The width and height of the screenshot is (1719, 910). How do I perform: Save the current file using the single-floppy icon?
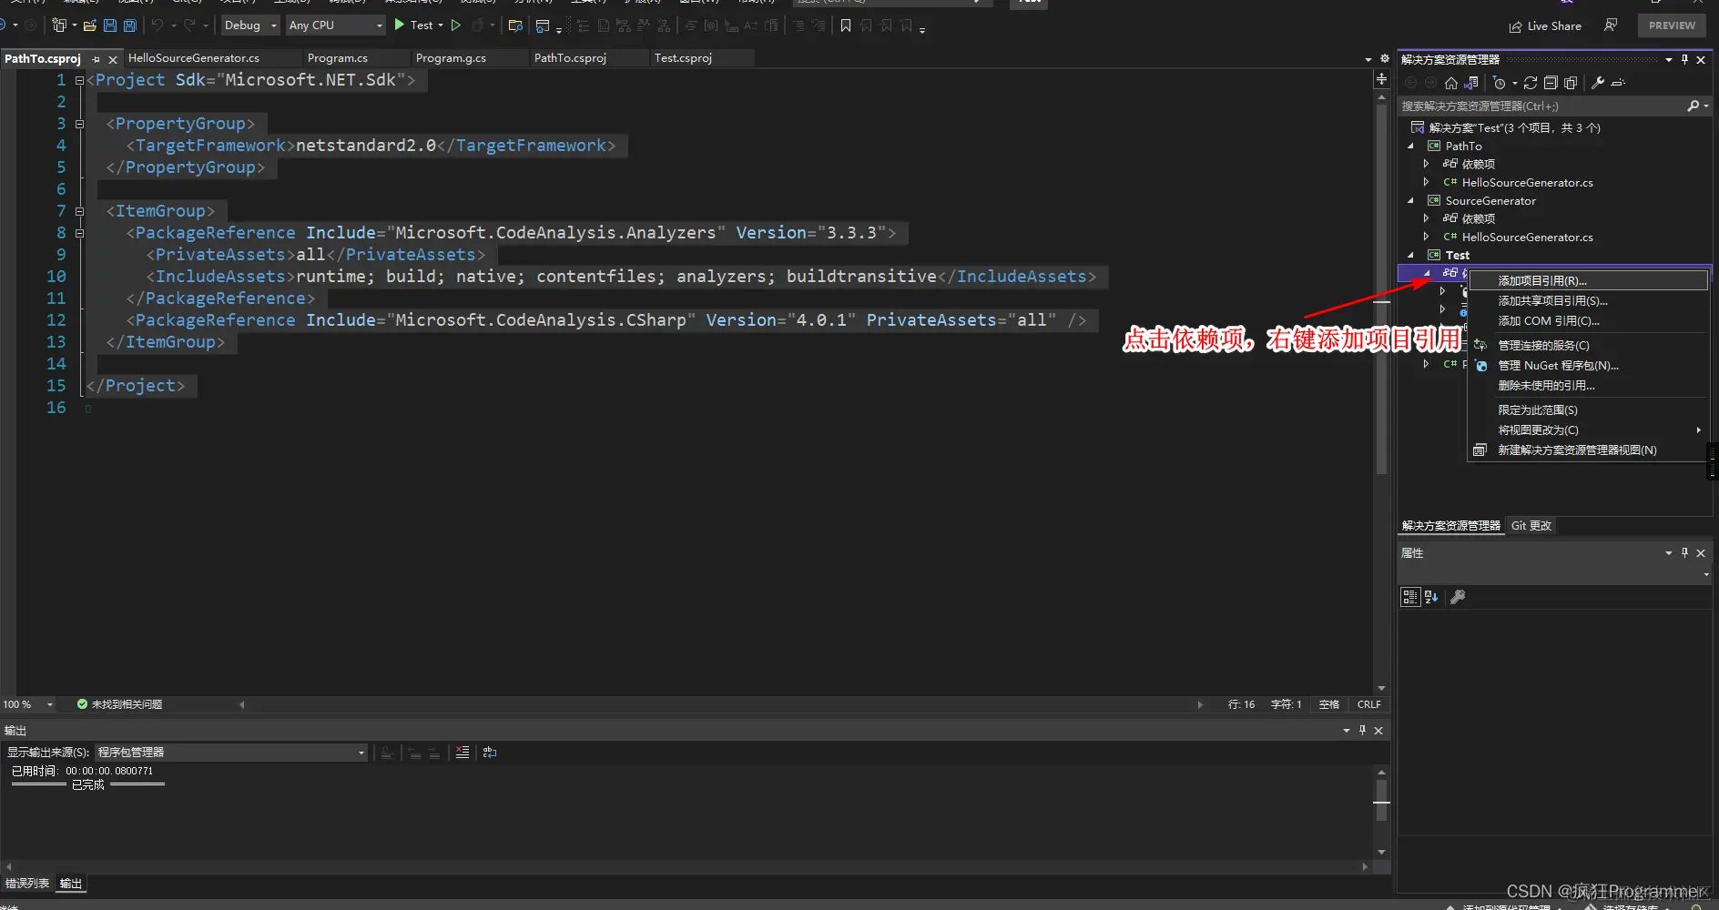[x=110, y=25]
